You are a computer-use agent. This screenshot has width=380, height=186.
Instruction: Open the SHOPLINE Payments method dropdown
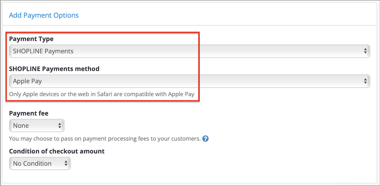coord(189,81)
